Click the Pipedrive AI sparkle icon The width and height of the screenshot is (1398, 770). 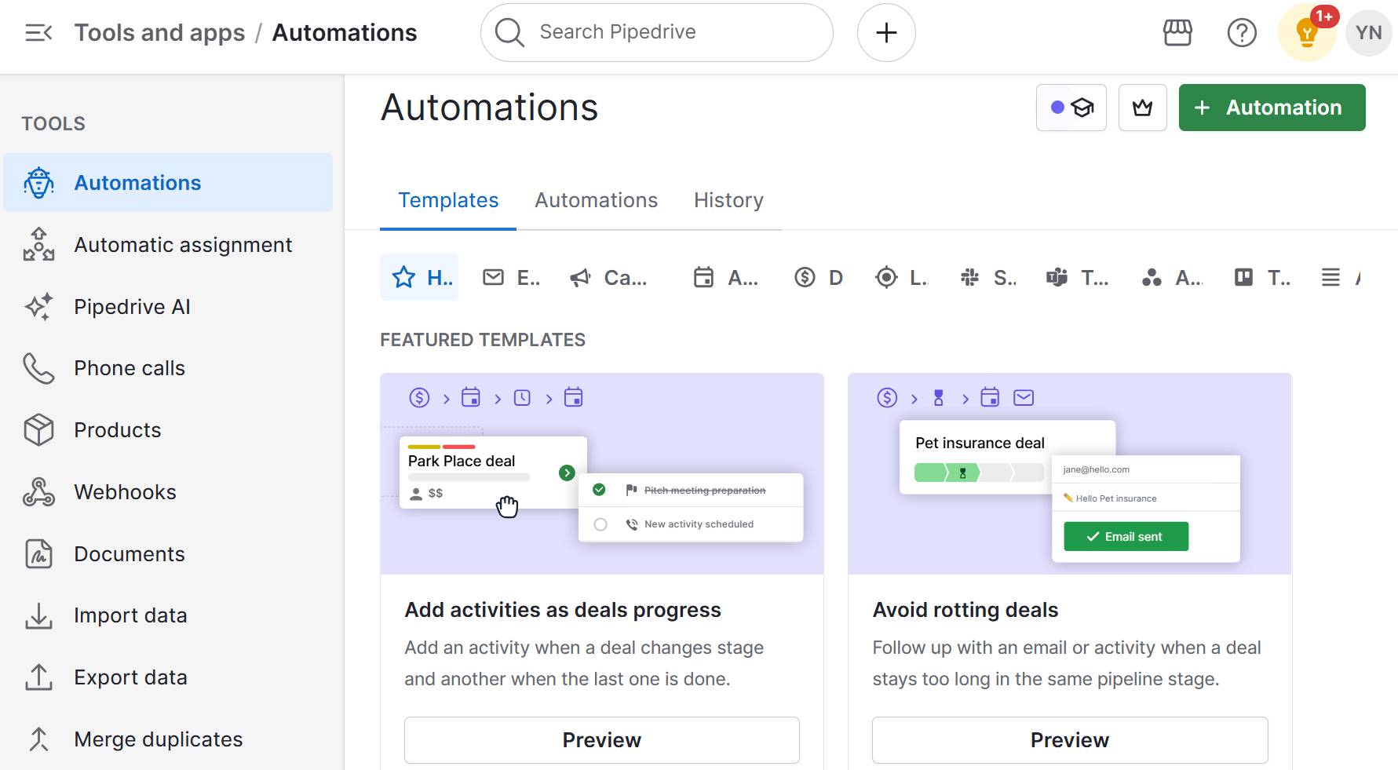(38, 307)
